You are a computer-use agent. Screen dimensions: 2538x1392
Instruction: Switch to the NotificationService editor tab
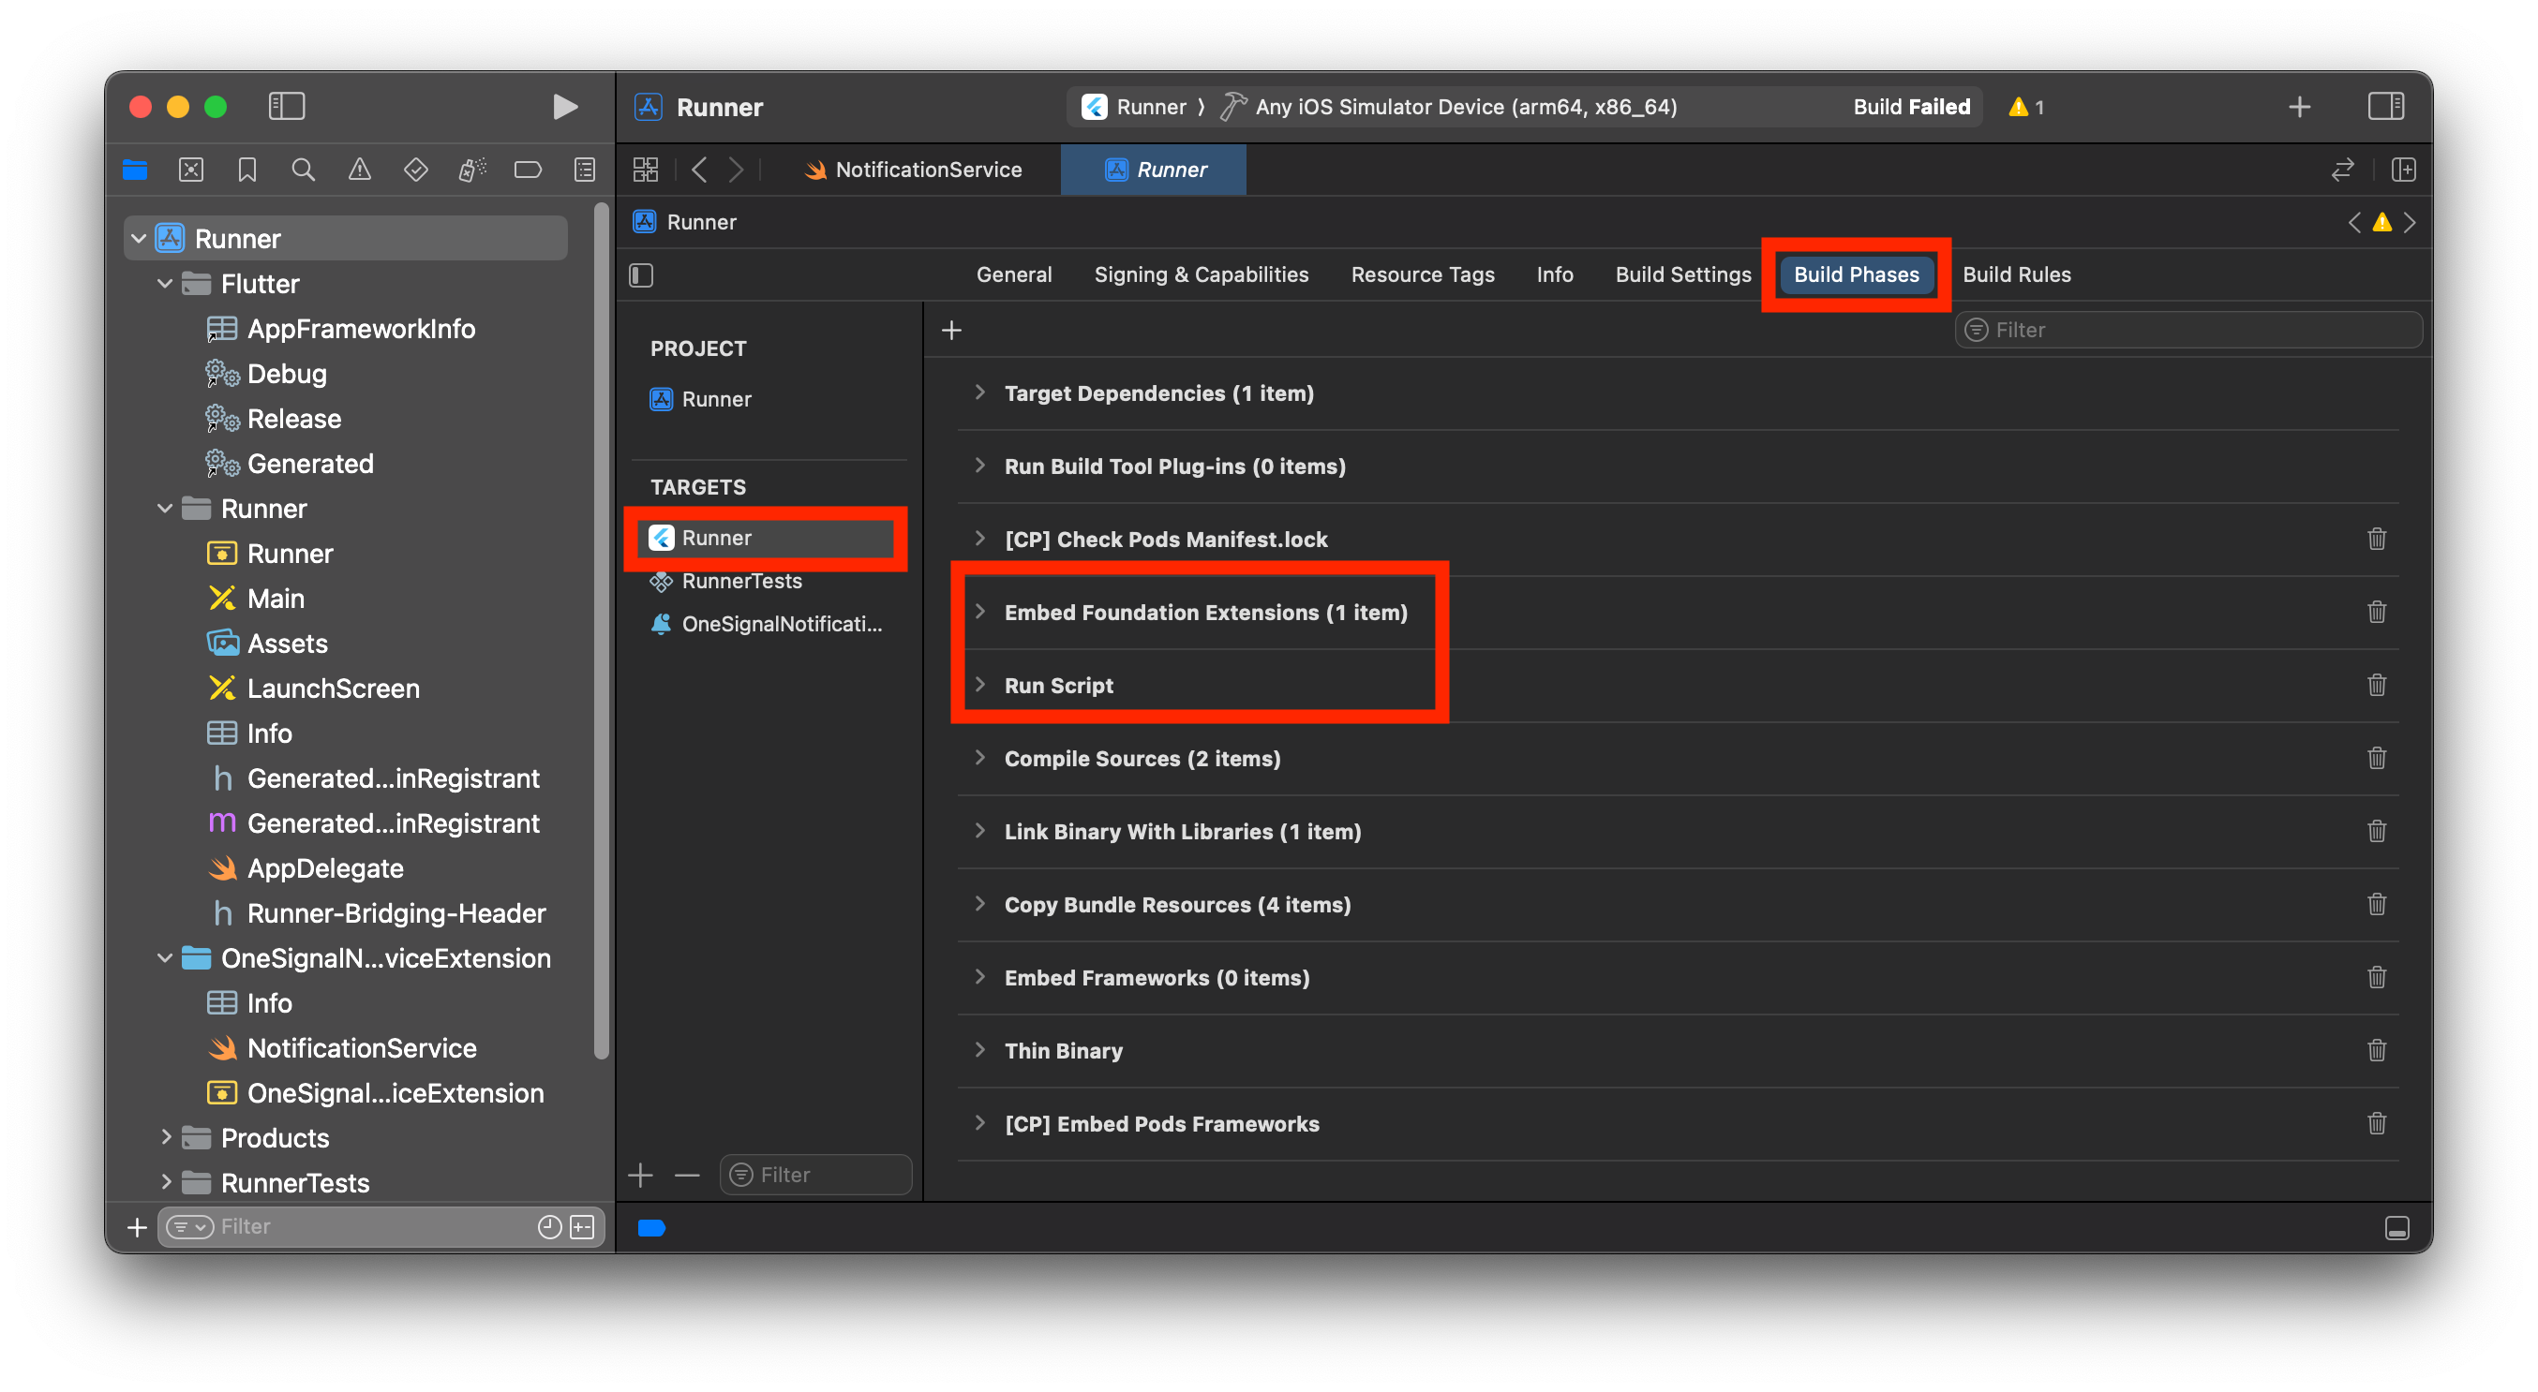point(914,170)
